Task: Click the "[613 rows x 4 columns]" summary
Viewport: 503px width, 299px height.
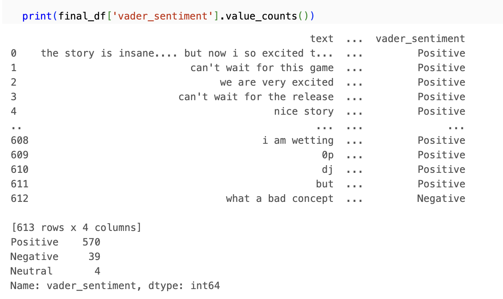Action: [76, 227]
